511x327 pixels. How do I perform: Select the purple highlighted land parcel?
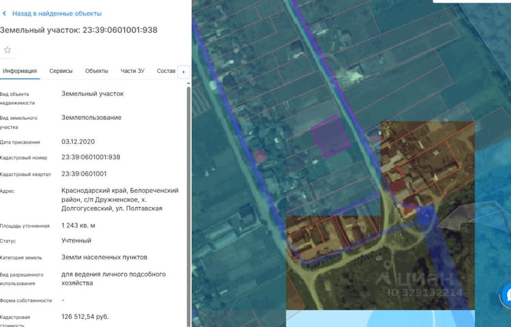click(330, 137)
